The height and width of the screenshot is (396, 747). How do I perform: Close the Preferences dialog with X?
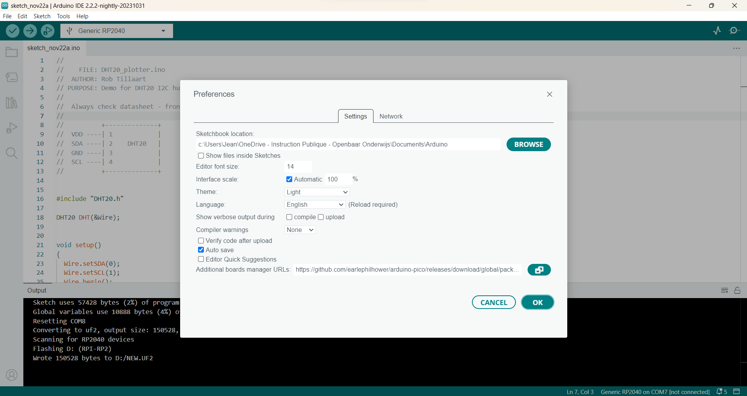coord(549,94)
